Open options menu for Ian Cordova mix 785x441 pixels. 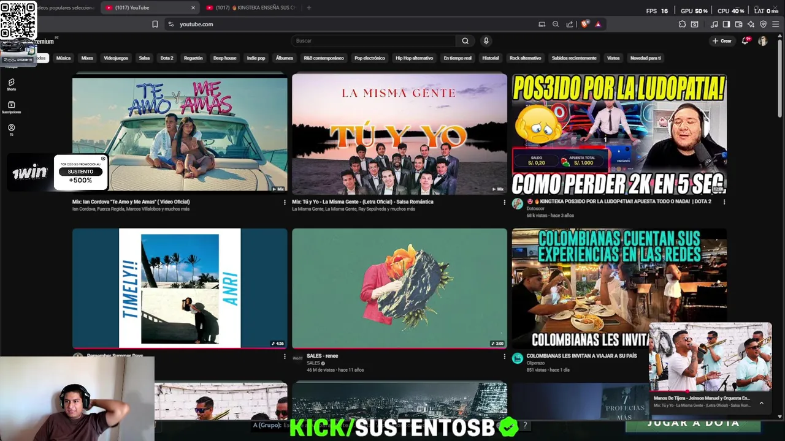[285, 202]
